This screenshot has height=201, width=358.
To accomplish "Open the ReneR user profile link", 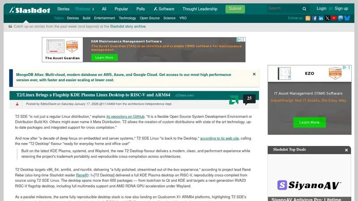I will pyautogui.click(x=81, y=175).
